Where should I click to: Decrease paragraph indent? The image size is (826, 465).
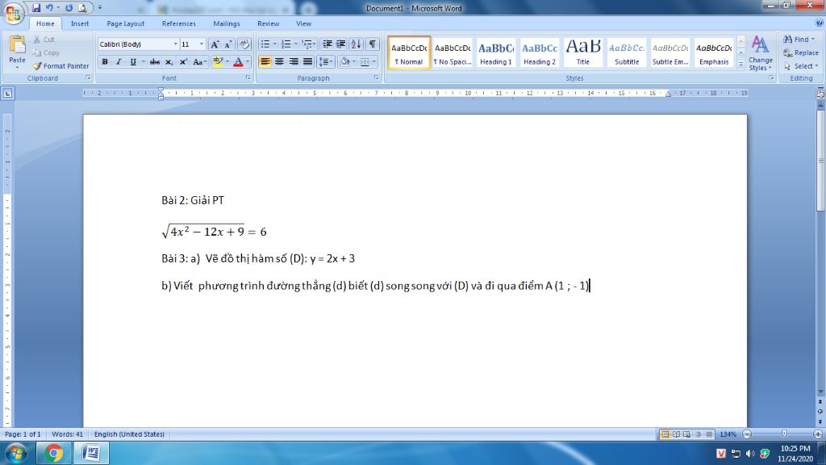click(327, 44)
